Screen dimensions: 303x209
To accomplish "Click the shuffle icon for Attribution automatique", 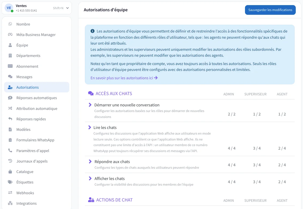I will pos(10,108).
